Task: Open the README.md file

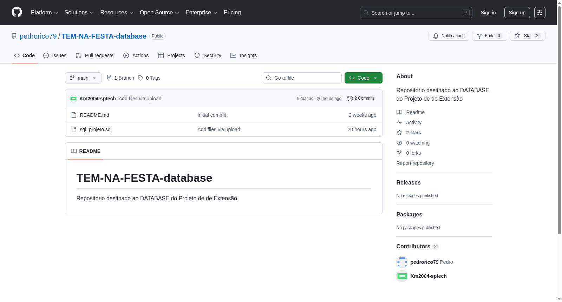Action: (94, 115)
